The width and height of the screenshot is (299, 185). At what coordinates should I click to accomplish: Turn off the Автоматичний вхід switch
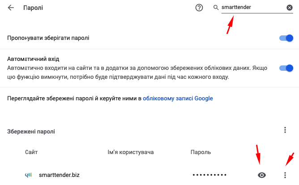point(286,68)
